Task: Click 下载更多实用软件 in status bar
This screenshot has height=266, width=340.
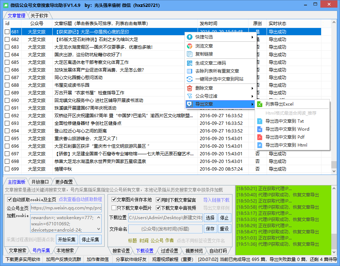Action: (x=23, y=259)
